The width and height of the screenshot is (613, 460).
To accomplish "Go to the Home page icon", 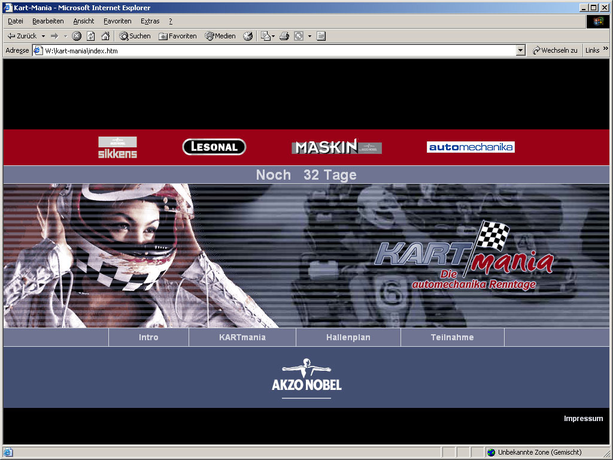I will coord(105,36).
